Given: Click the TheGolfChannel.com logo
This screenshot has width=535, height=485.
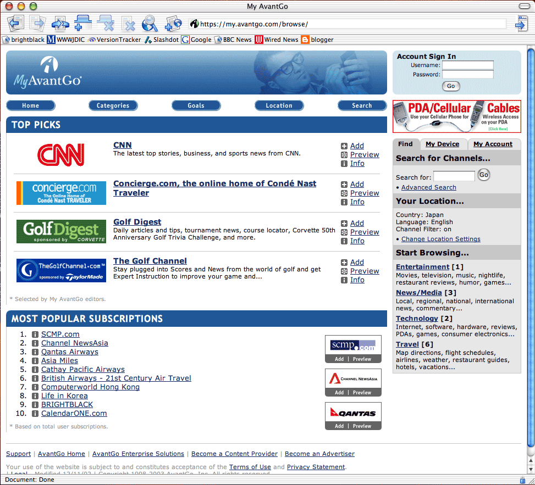Looking at the screenshot, I should [x=61, y=270].
